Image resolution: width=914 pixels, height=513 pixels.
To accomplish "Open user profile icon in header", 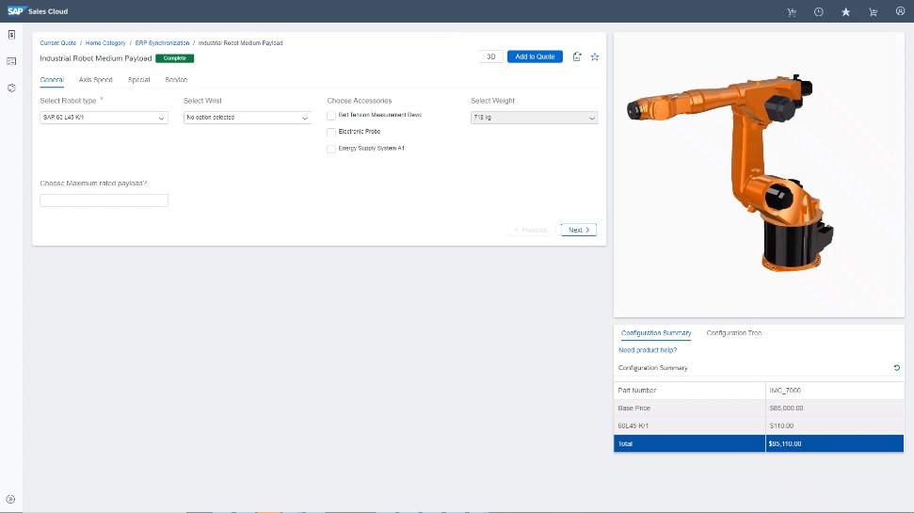I will pos(900,11).
